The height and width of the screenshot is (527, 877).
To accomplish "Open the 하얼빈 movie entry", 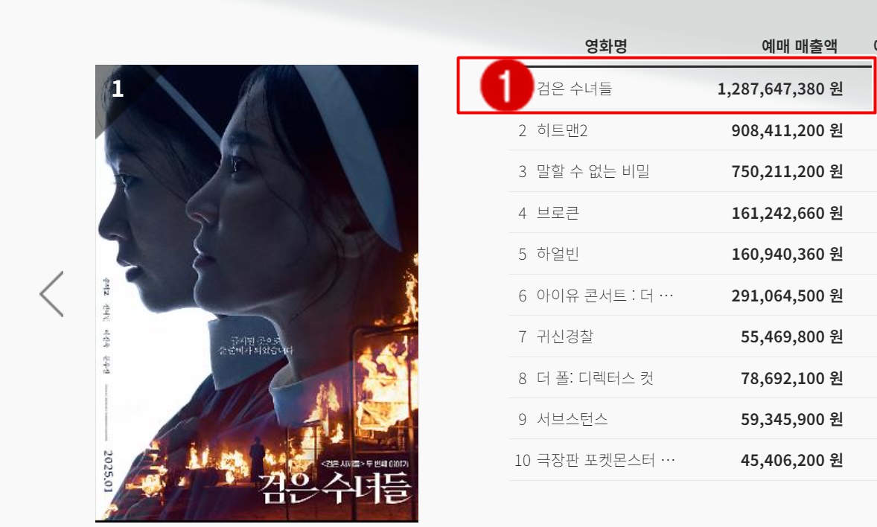I will (x=558, y=254).
